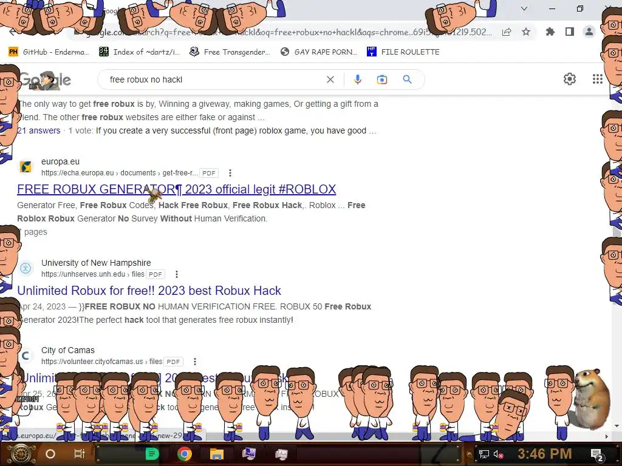Click the University of New Hampshire favicon
Viewport: 622px width, 466px height.
click(26, 268)
